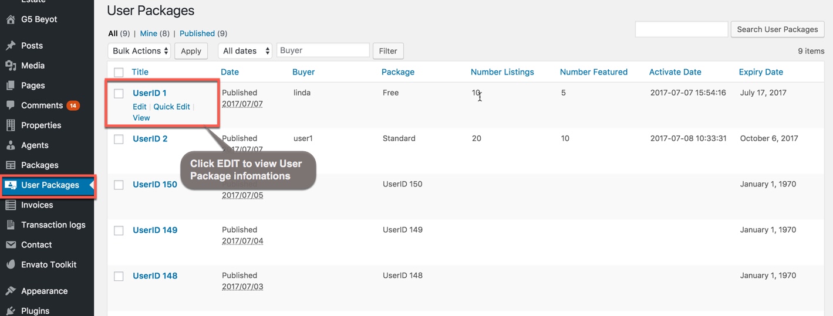This screenshot has width=833, height=316.
Task: Tick the select-all checkbox in header
Action: coord(119,73)
